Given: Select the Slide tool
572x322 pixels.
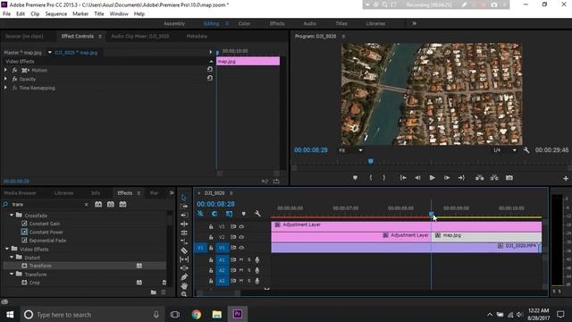Looking at the screenshot, I should pos(184,268).
